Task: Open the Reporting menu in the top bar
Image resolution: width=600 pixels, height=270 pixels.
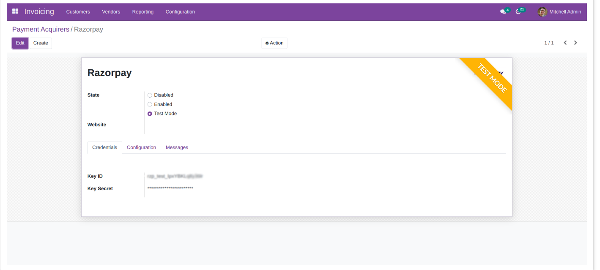Action: [143, 12]
